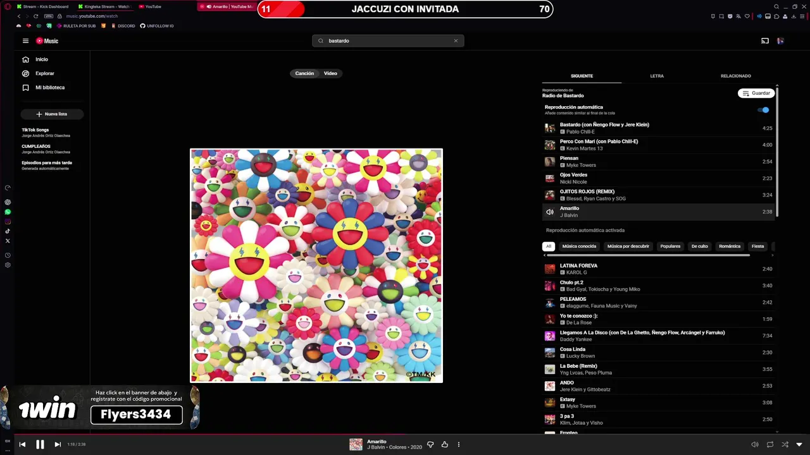Play OJITOS ROJOS (REMIX) in queue
The width and height of the screenshot is (810, 455).
tap(658, 195)
